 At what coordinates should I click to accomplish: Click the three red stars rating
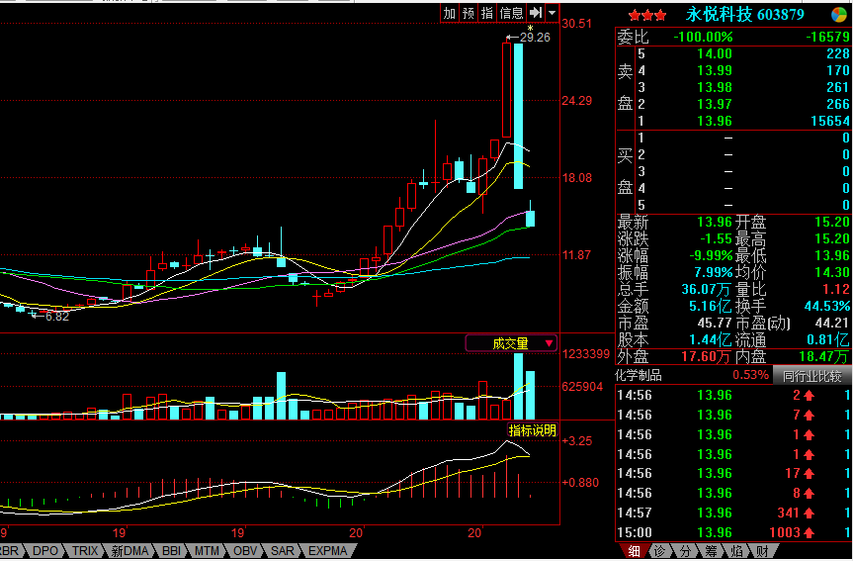coord(647,15)
